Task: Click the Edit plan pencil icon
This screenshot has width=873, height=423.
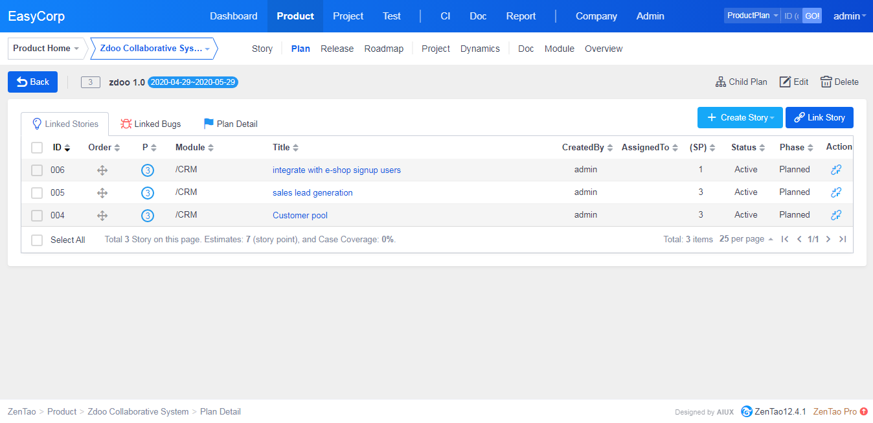Action: click(x=785, y=82)
